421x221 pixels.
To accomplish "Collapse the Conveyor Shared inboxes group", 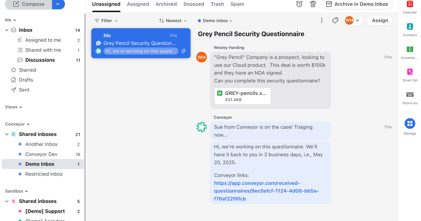I will pos(7,134).
